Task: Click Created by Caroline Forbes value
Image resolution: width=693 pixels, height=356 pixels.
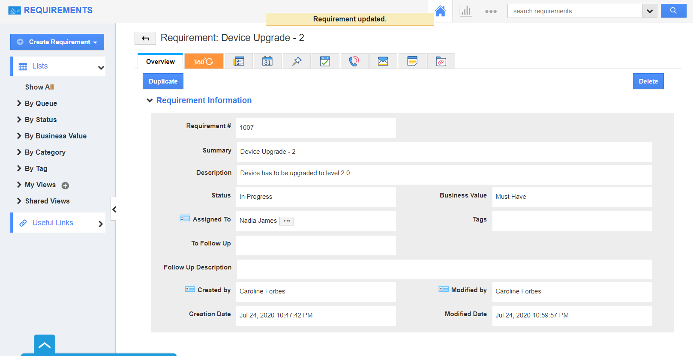Action: (x=262, y=291)
